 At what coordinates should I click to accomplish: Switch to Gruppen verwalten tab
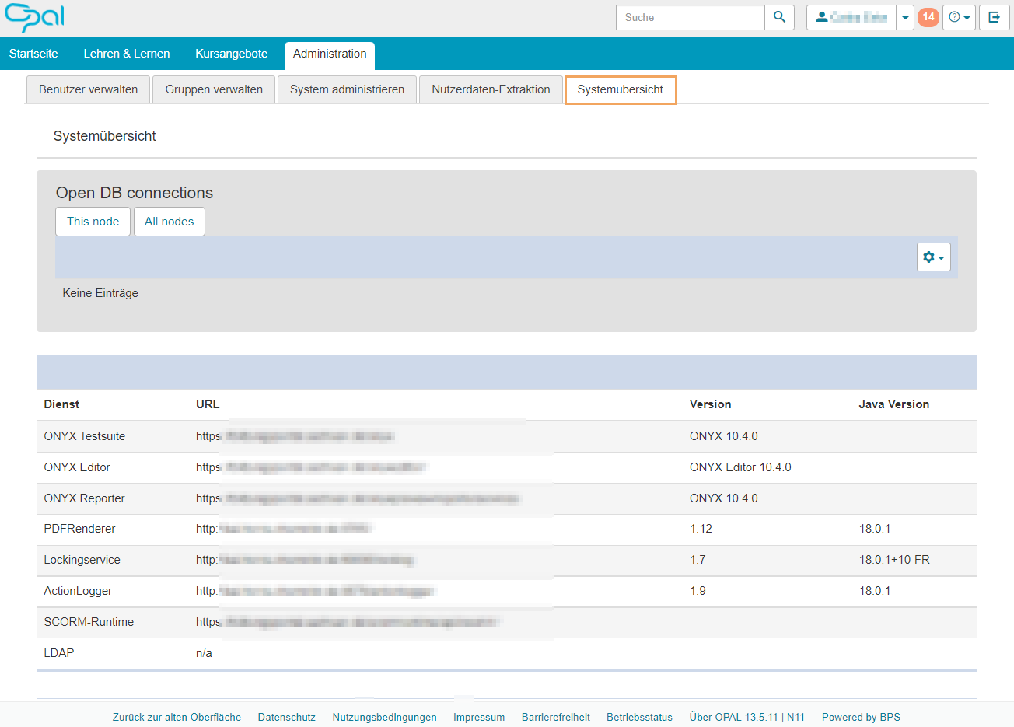pyautogui.click(x=214, y=89)
